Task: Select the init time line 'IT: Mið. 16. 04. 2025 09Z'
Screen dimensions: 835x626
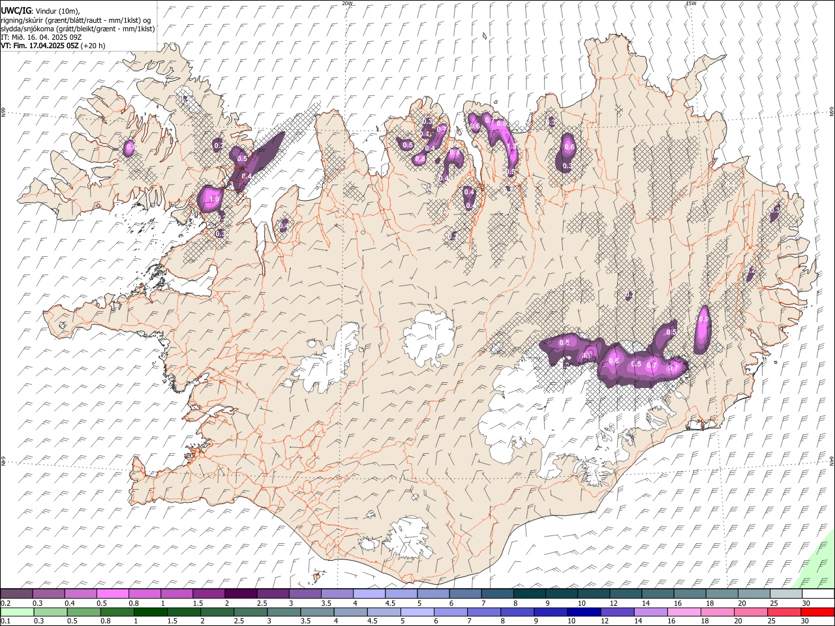Action: 41,37
